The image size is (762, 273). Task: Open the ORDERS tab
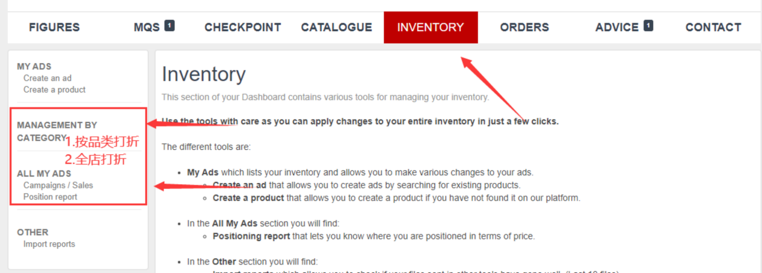(524, 27)
